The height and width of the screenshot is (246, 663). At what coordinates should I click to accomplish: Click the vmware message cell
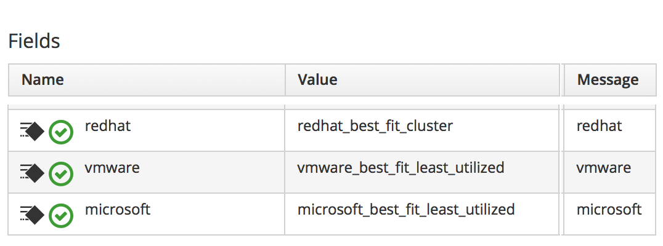pyautogui.click(x=603, y=167)
